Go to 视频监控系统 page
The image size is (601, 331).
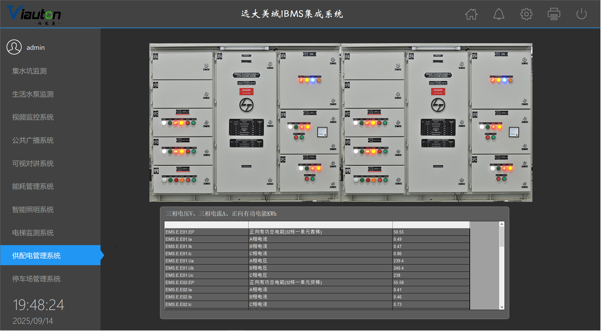coord(33,117)
